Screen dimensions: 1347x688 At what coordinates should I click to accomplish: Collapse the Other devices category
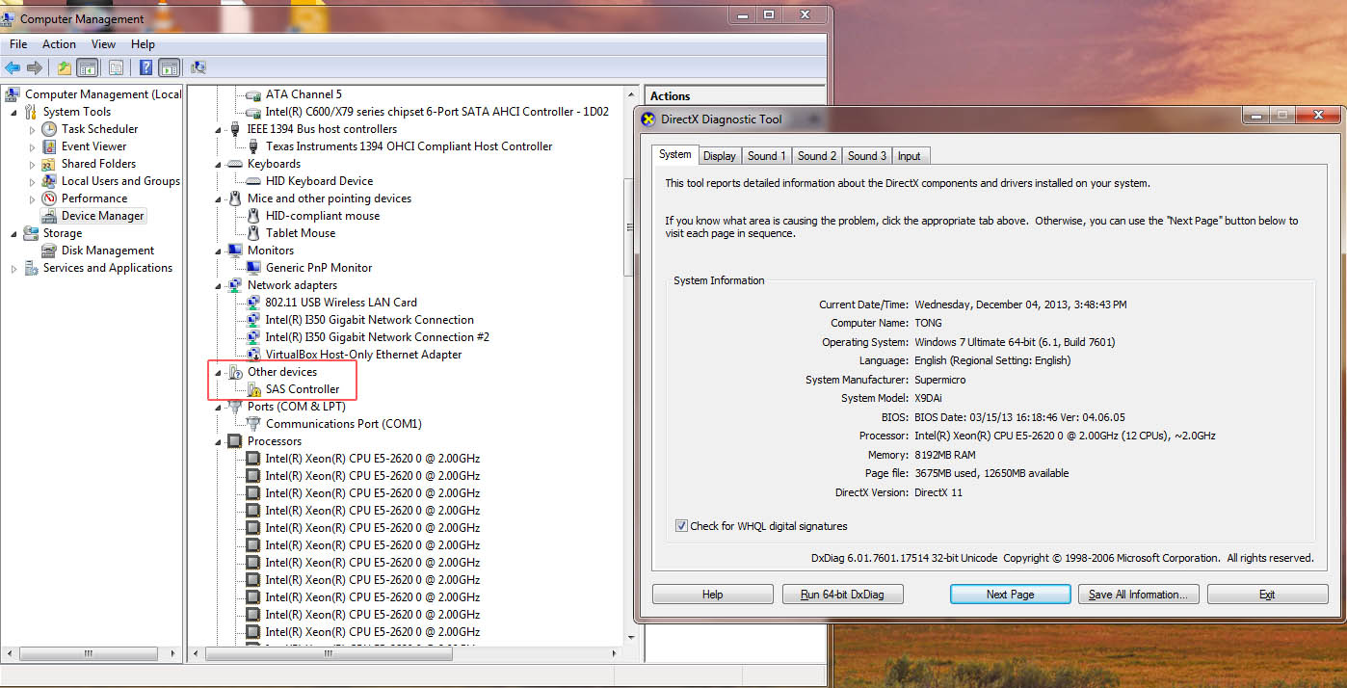pyautogui.click(x=218, y=372)
